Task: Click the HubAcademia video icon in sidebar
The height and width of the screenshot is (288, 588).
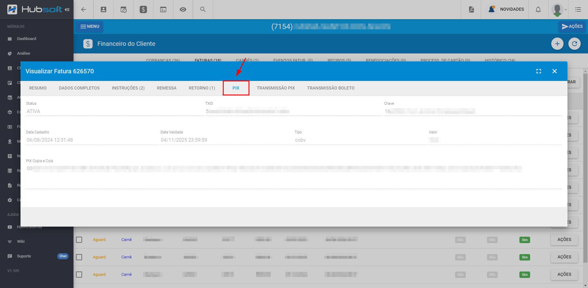Action: [10, 227]
